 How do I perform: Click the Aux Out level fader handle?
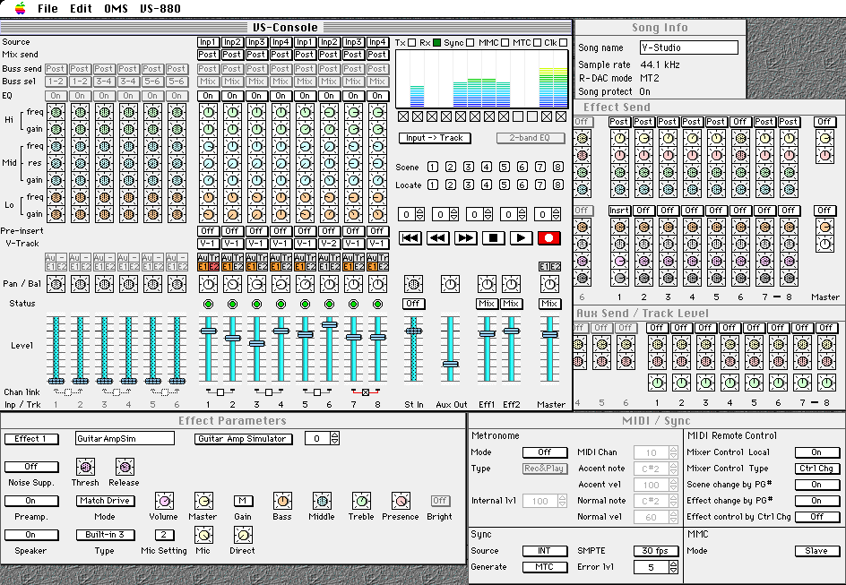pyautogui.click(x=450, y=364)
